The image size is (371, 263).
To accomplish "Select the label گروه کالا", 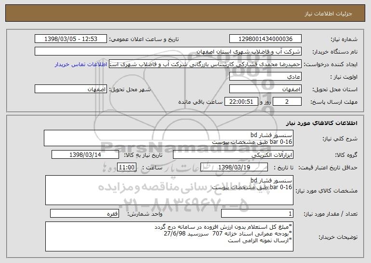I will (346, 155).
